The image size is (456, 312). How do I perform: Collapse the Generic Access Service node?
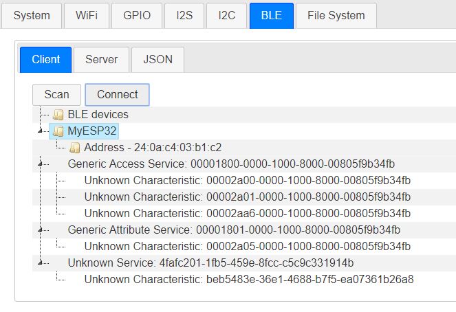[40, 164]
